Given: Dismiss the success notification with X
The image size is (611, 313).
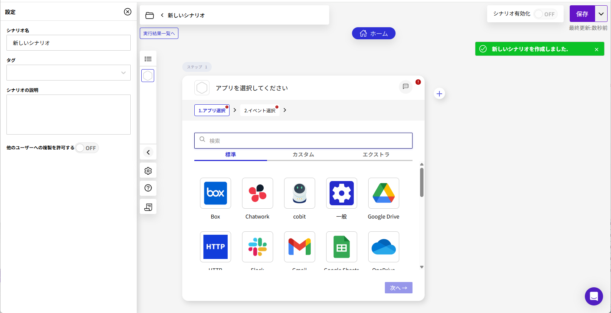Looking at the screenshot, I should (x=597, y=50).
